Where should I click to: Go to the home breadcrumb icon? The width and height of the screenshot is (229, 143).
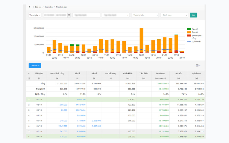tap(30, 7)
